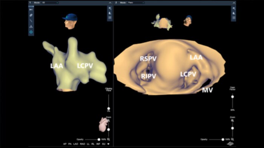264x148 pixels.
Task: Select the diagonal line measurement tool
Action: pyautogui.click(x=31, y=21)
